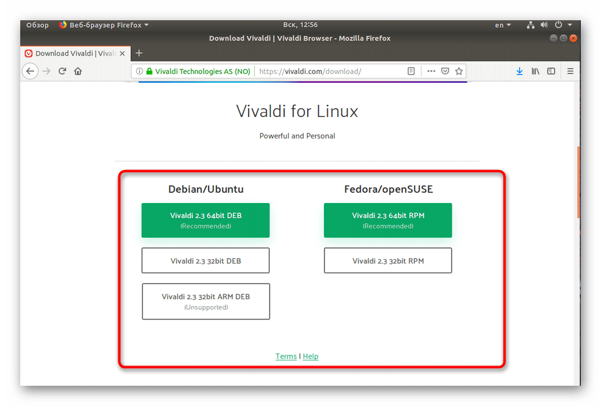Viewport: 601px width, 406px height.
Task: Reload the current Vivaldi download page
Action: click(x=62, y=71)
